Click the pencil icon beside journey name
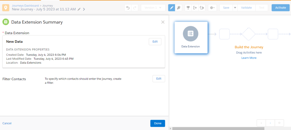The width and height of the screenshot is (291, 130). (79, 9)
